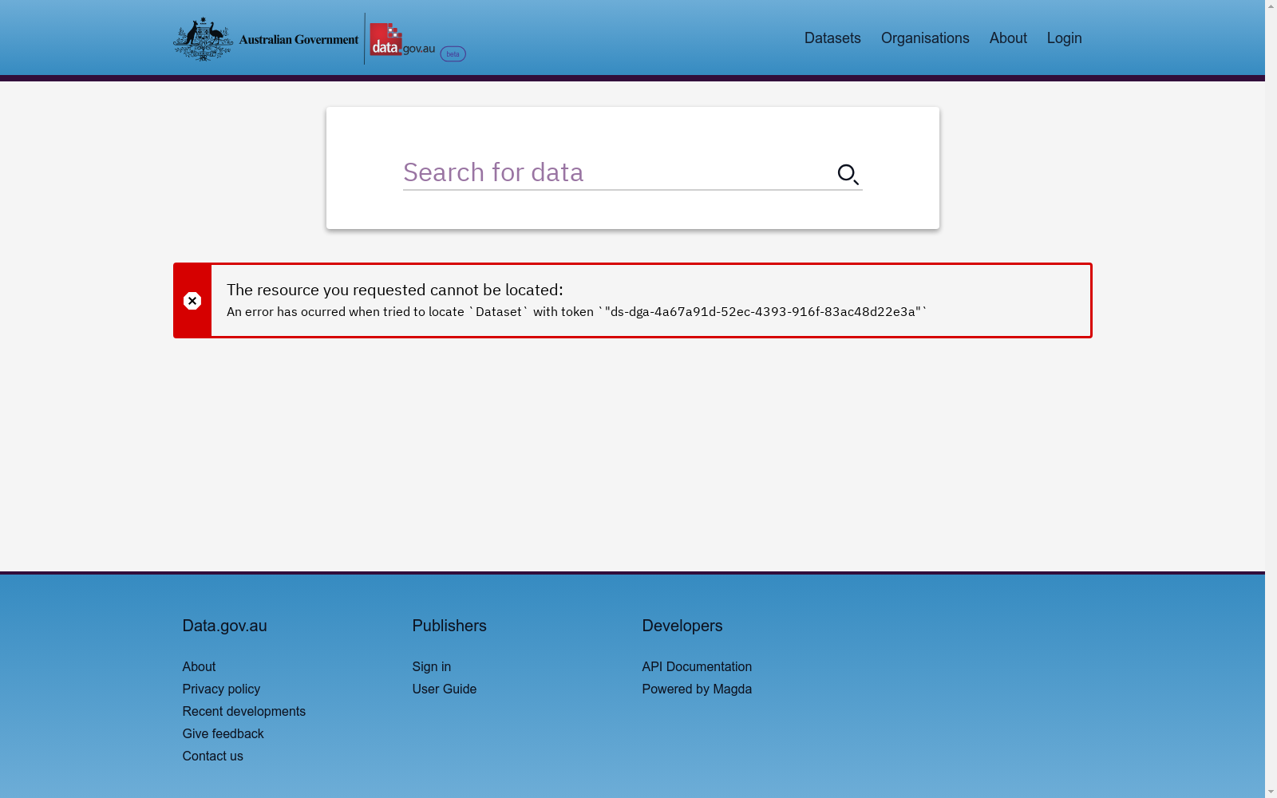Click the Contact us link
This screenshot has height=798, width=1277.
212,756
